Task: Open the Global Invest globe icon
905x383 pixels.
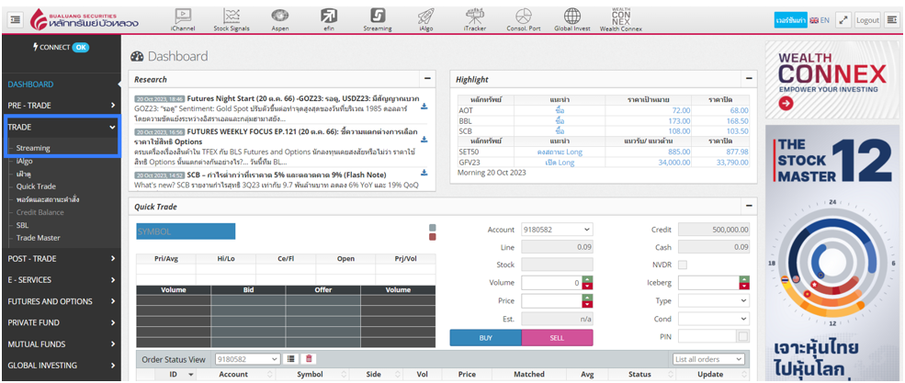Action: [x=571, y=16]
